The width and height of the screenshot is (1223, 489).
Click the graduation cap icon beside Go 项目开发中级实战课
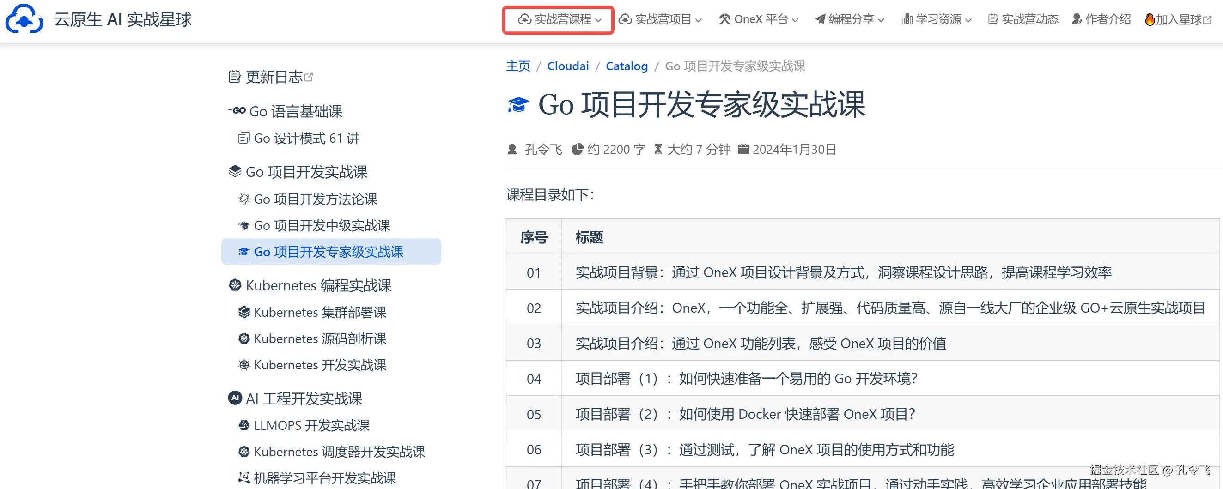coord(243,225)
